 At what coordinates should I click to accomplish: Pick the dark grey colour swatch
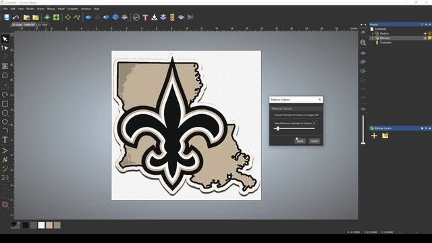[x=33, y=225]
